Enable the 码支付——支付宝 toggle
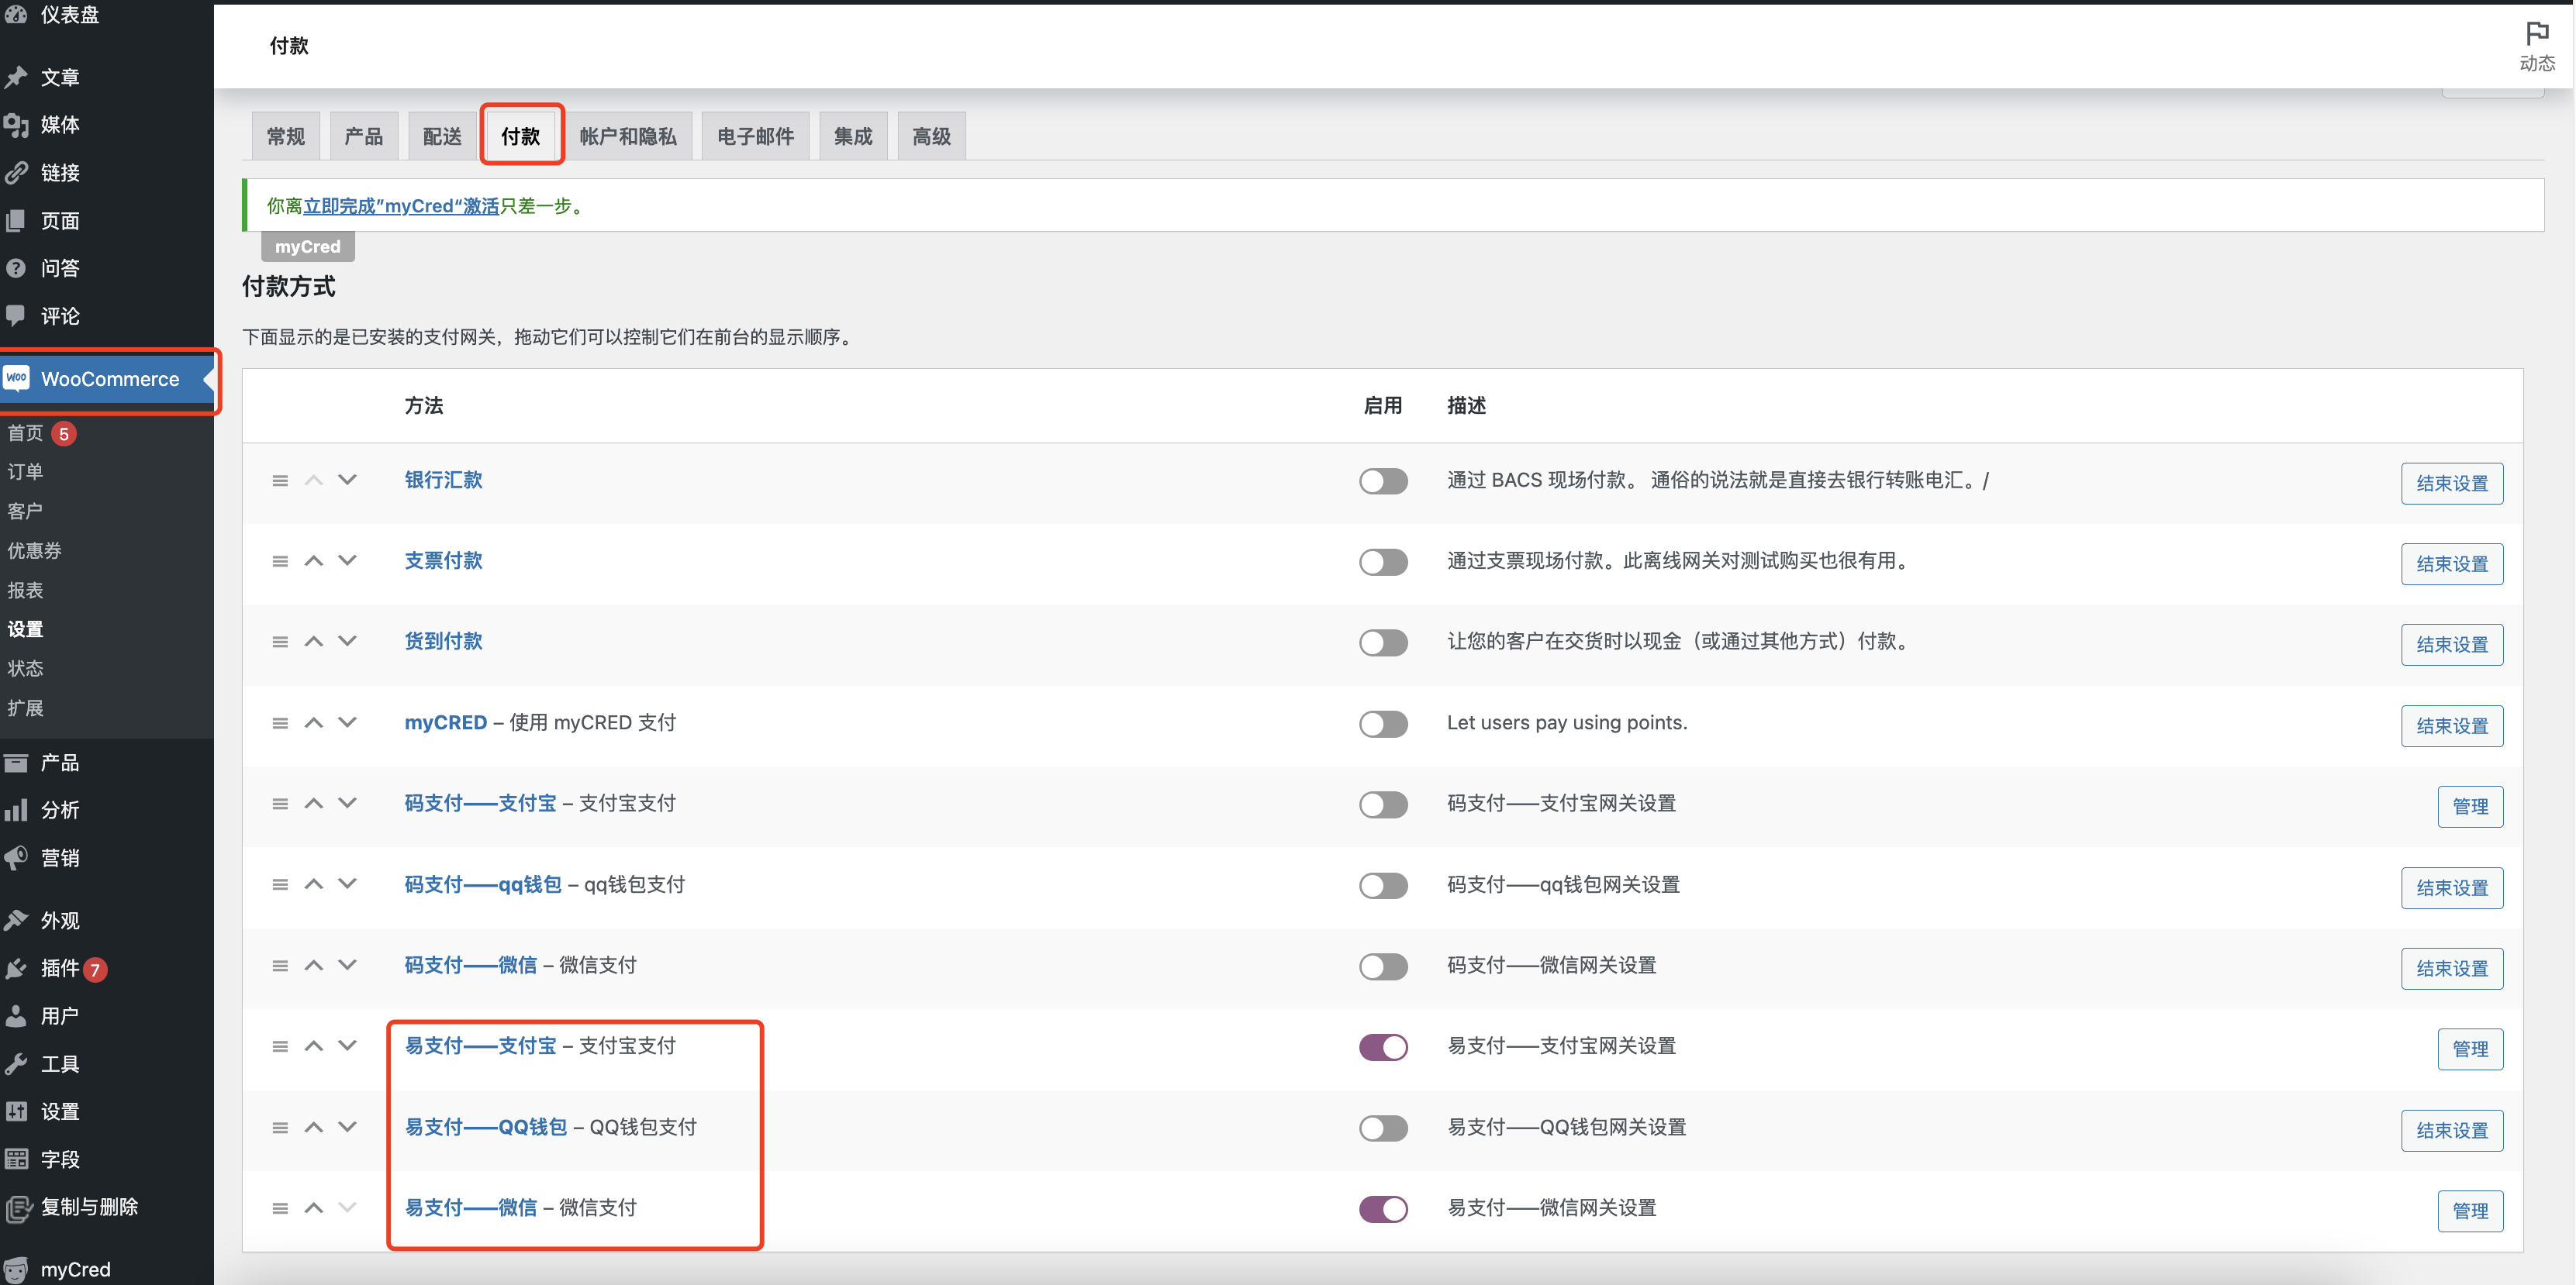Viewport: 2576px width, 1285px height. 1383,804
